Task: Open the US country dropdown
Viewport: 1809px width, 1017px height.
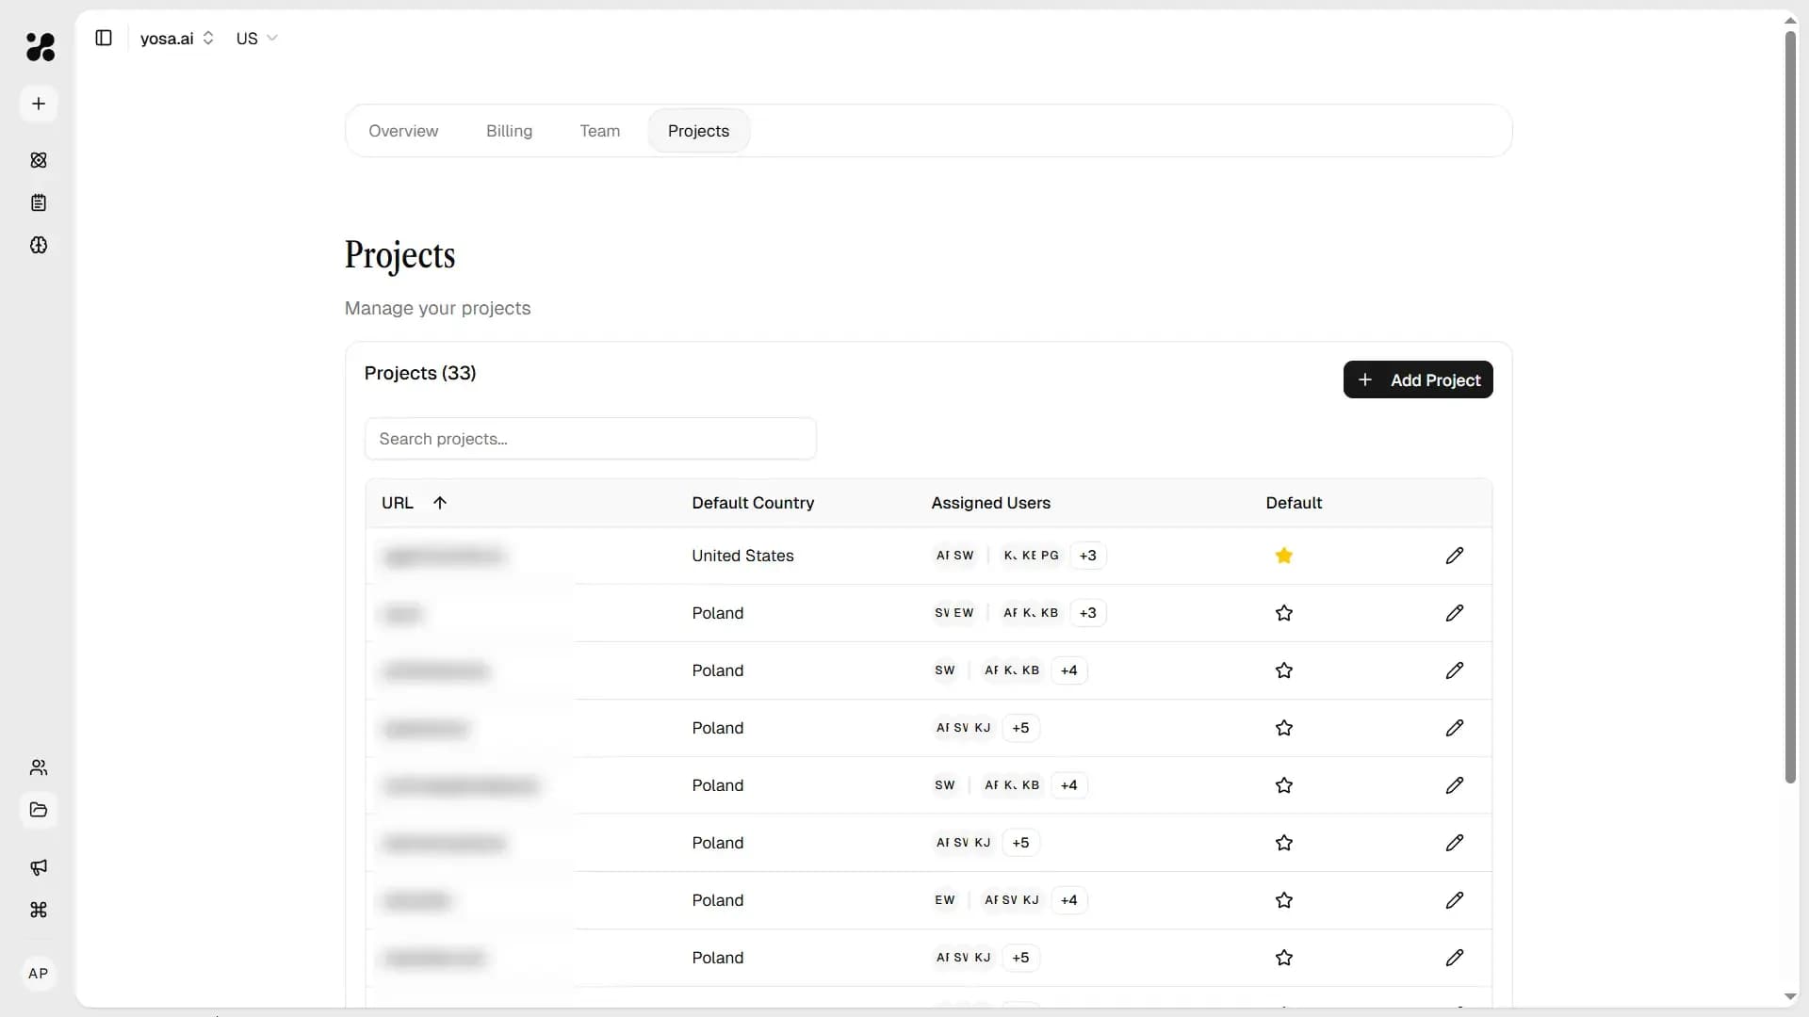Action: pyautogui.click(x=256, y=39)
